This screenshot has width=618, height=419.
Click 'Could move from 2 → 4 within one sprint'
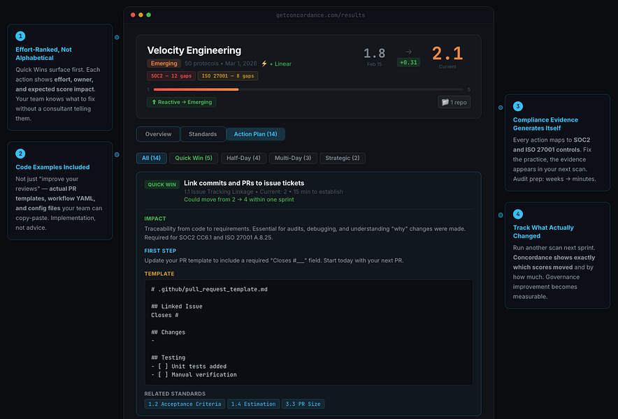pos(239,200)
